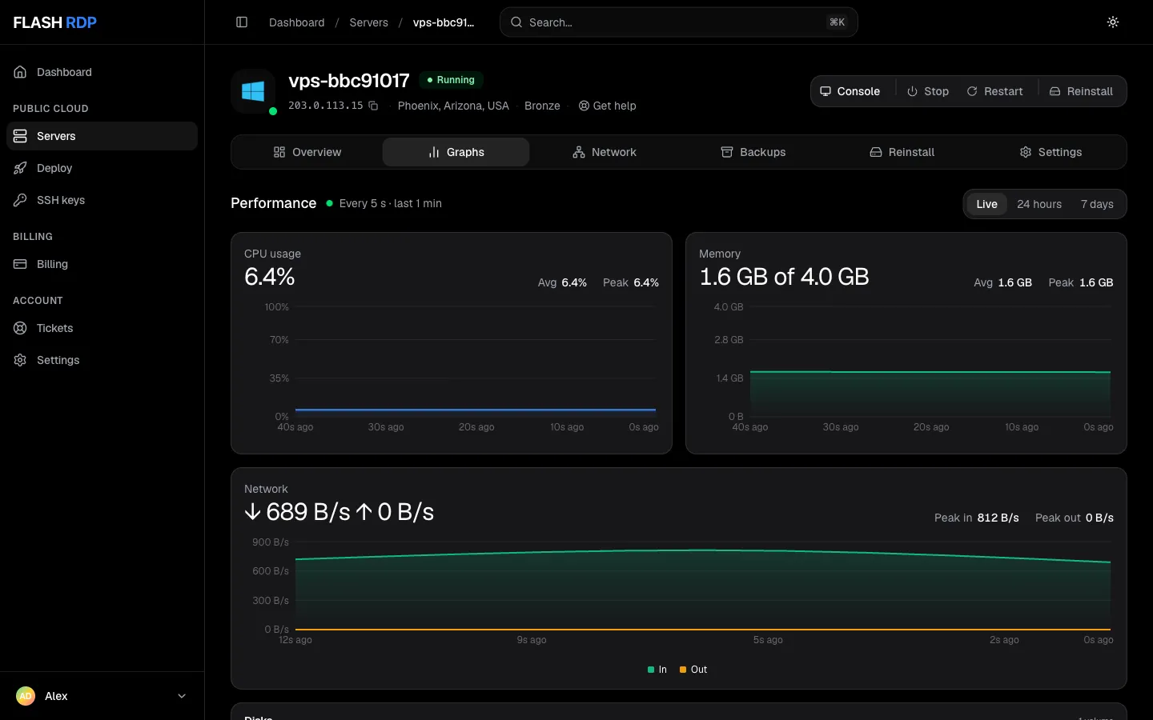Switch to the Overview tab

(x=307, y=152)
